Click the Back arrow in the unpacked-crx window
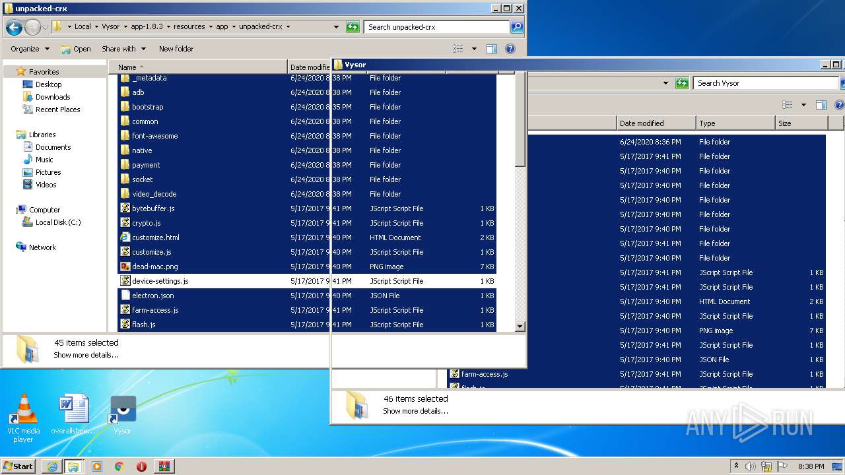The width and height of the screenshot is (845, 475). (14, 27)
